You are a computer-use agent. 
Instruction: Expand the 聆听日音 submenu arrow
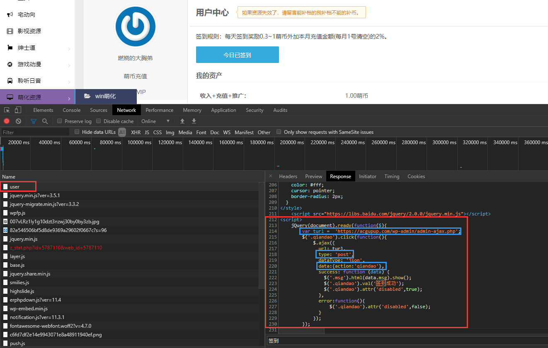tap(69, 82)
